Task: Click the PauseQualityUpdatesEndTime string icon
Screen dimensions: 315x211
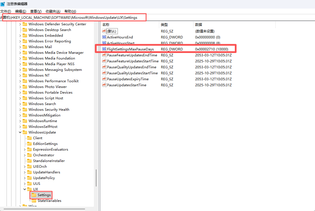Action: tap(104, 67)
